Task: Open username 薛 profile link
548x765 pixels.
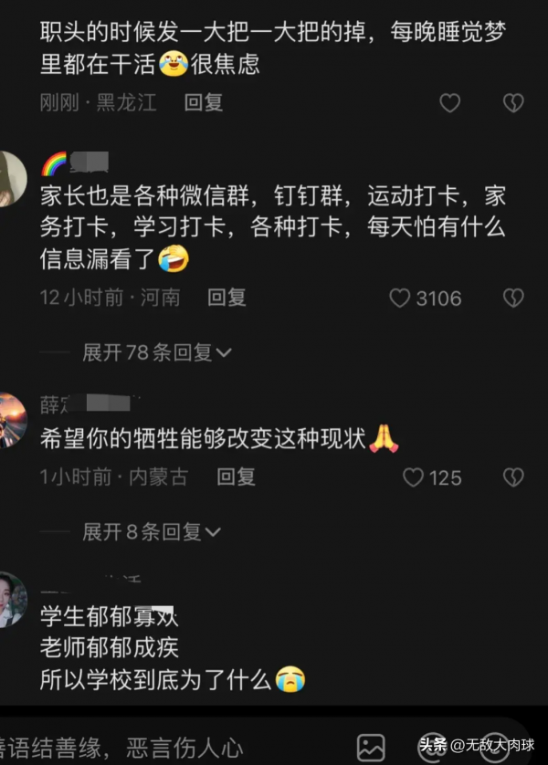Action: coord(85,404)
